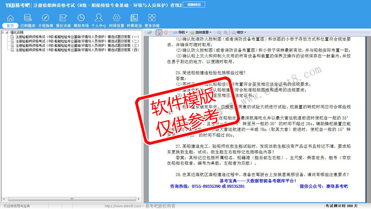371x209 pixels.
Task: Open 更多功能 grid icon
Action: 152,18
